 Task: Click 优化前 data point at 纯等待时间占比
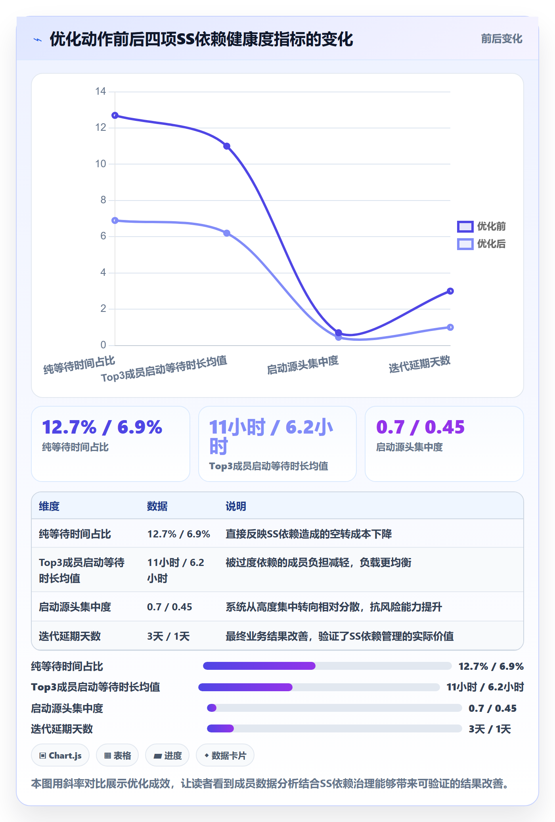coord(115,115)
